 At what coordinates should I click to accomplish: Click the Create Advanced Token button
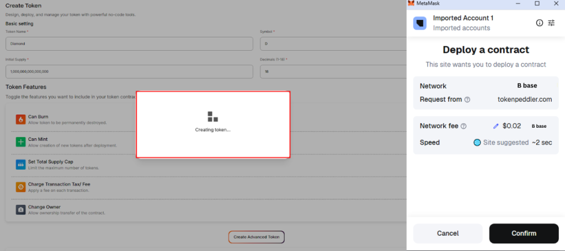[256, 237]
